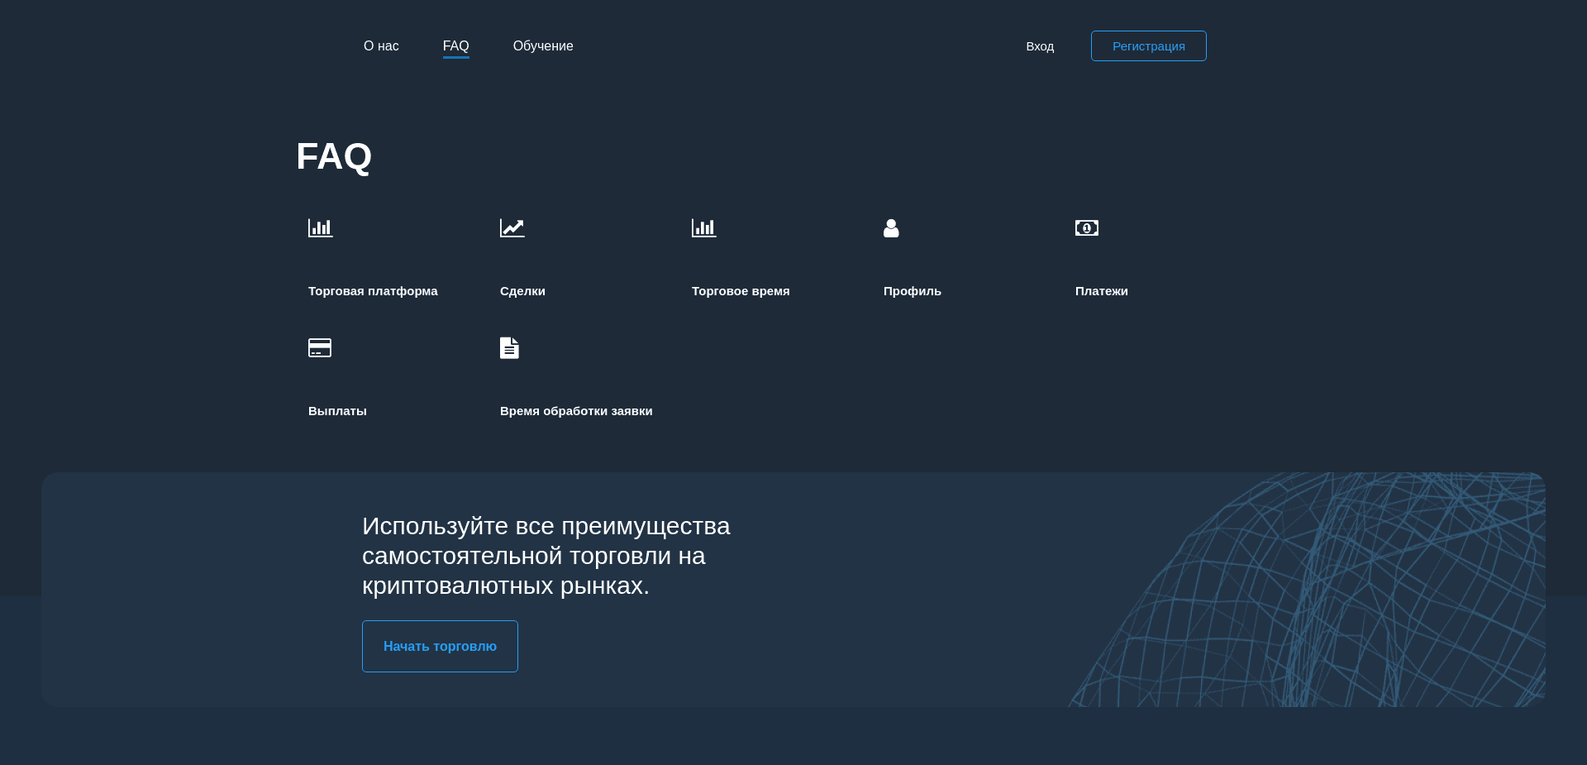1587x765 pixels.
Task: Click the Начать торговлю button
Action: point(440,646)
